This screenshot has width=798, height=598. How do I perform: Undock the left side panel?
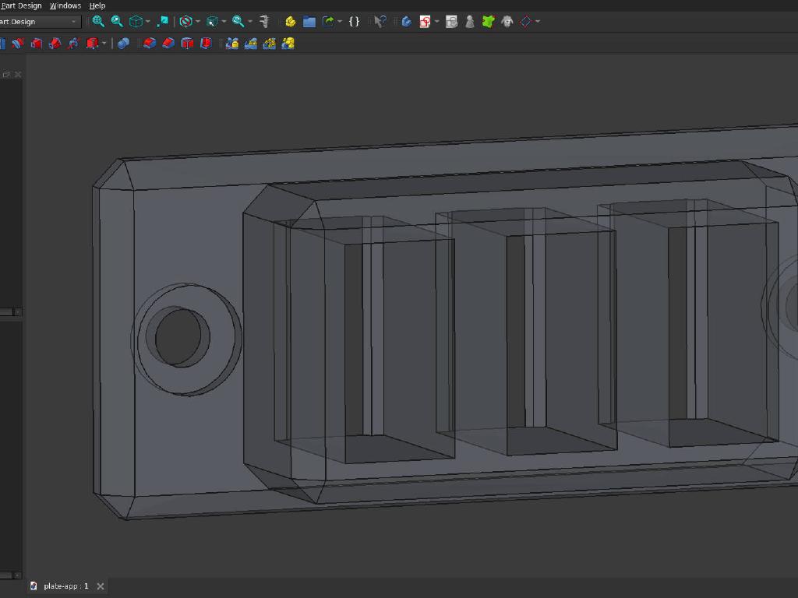pyautogui.click(x=7, y=74)
